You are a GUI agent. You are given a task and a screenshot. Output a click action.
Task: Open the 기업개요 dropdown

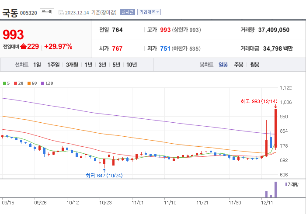pos(149,12)
